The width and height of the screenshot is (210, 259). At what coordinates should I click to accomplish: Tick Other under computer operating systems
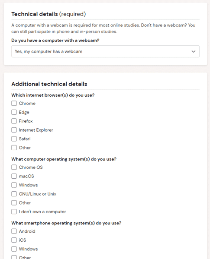click(14, 203)
